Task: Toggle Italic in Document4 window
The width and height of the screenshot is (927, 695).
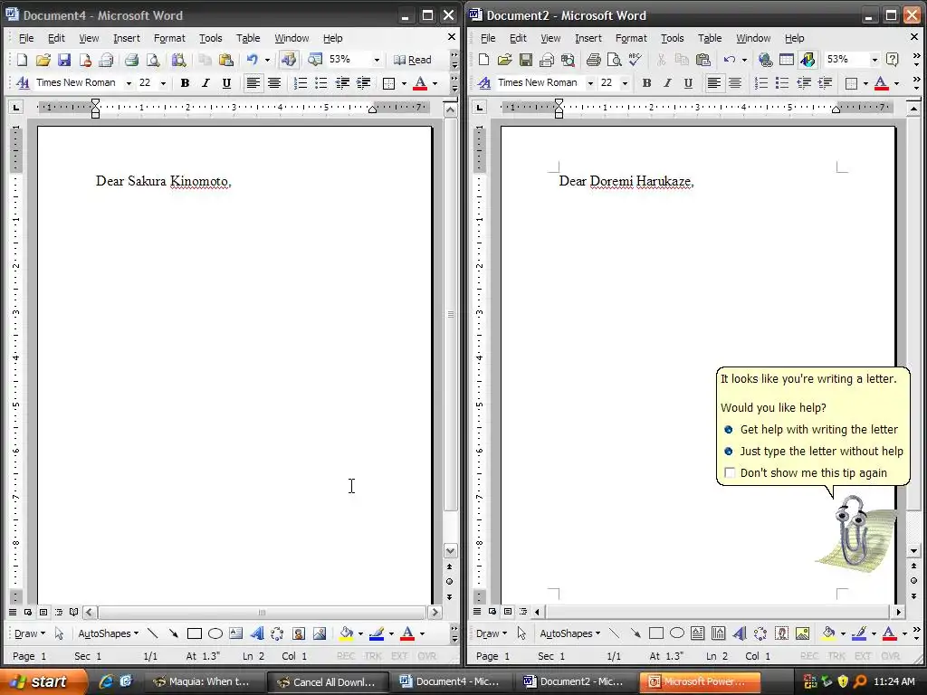Action: 205,82
